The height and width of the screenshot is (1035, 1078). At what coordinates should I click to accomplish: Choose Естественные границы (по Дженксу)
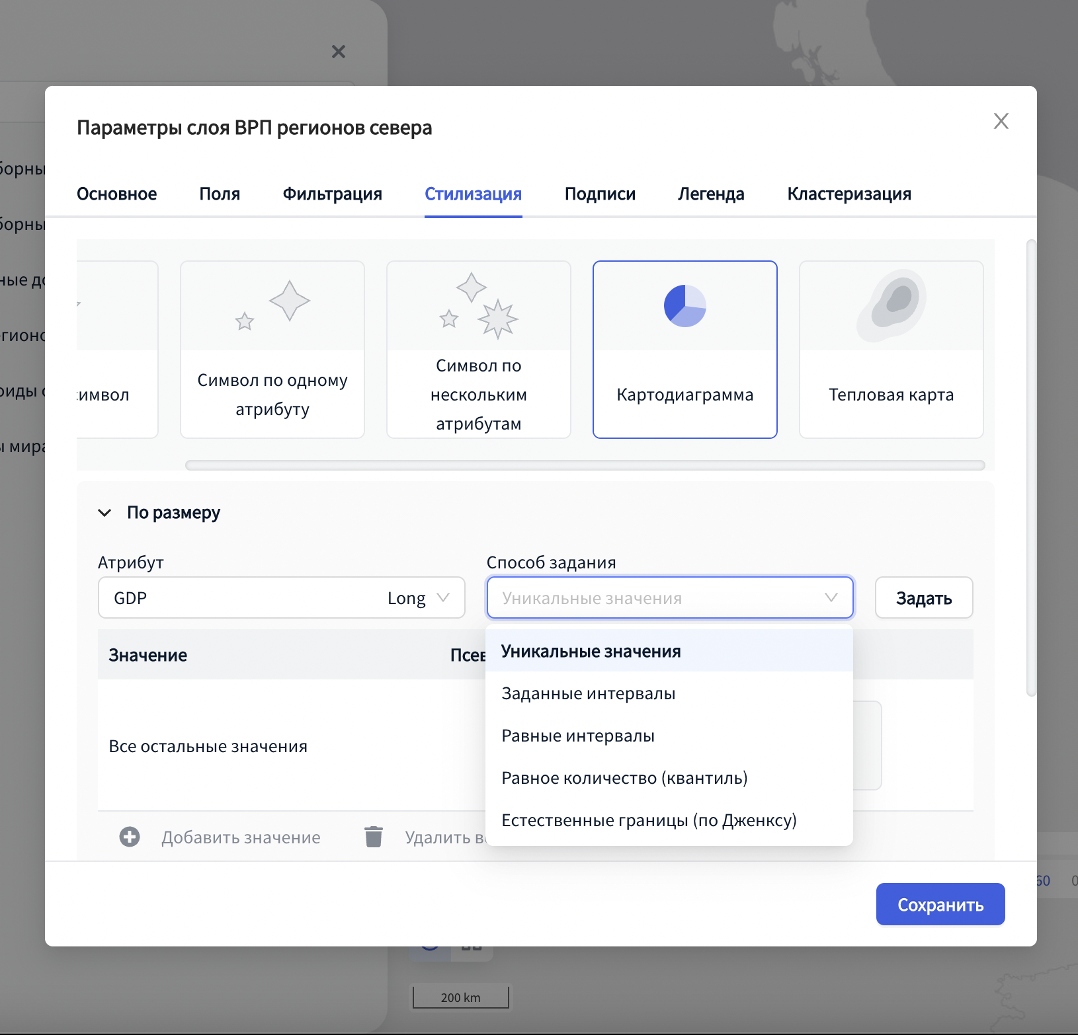tap(649, 820)
